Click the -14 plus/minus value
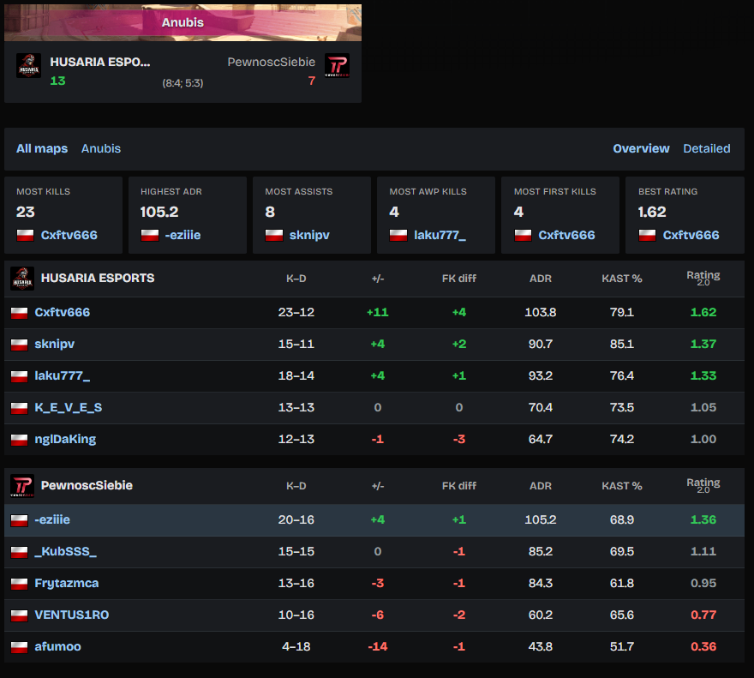Screen dimensions: 754x678 point(378,647)
